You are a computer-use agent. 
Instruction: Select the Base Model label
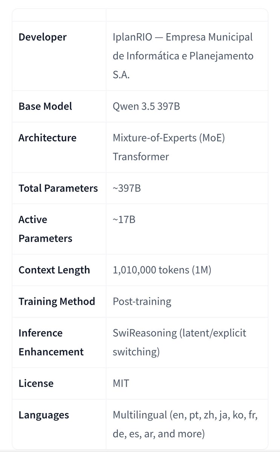point(45,106)
